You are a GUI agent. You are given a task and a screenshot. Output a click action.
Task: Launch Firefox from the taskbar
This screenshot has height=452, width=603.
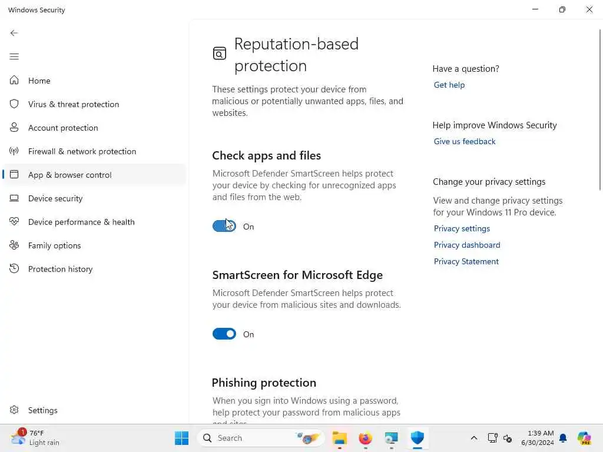click(x=365, y=438)
